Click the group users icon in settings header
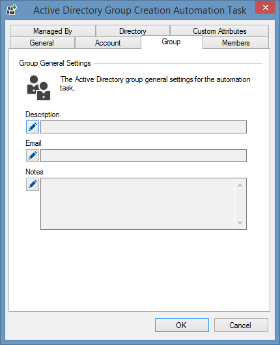The image size is (280, 345). (x=38, y=88)
